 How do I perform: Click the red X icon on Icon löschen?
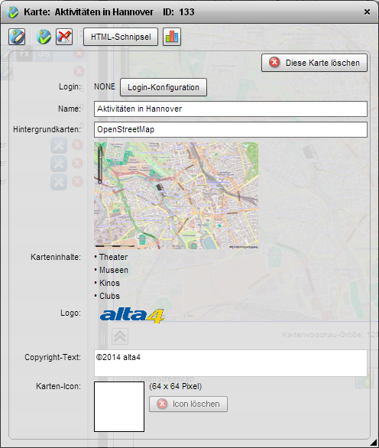[x=162, y=404]
